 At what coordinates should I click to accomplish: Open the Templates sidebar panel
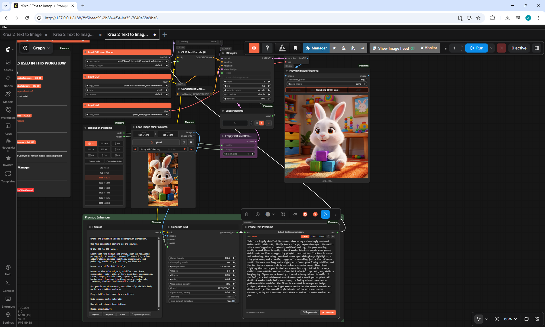pos(8,177)
